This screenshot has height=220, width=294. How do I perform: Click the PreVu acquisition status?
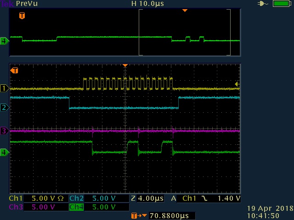pyautogui.click(x=27, y=4)
